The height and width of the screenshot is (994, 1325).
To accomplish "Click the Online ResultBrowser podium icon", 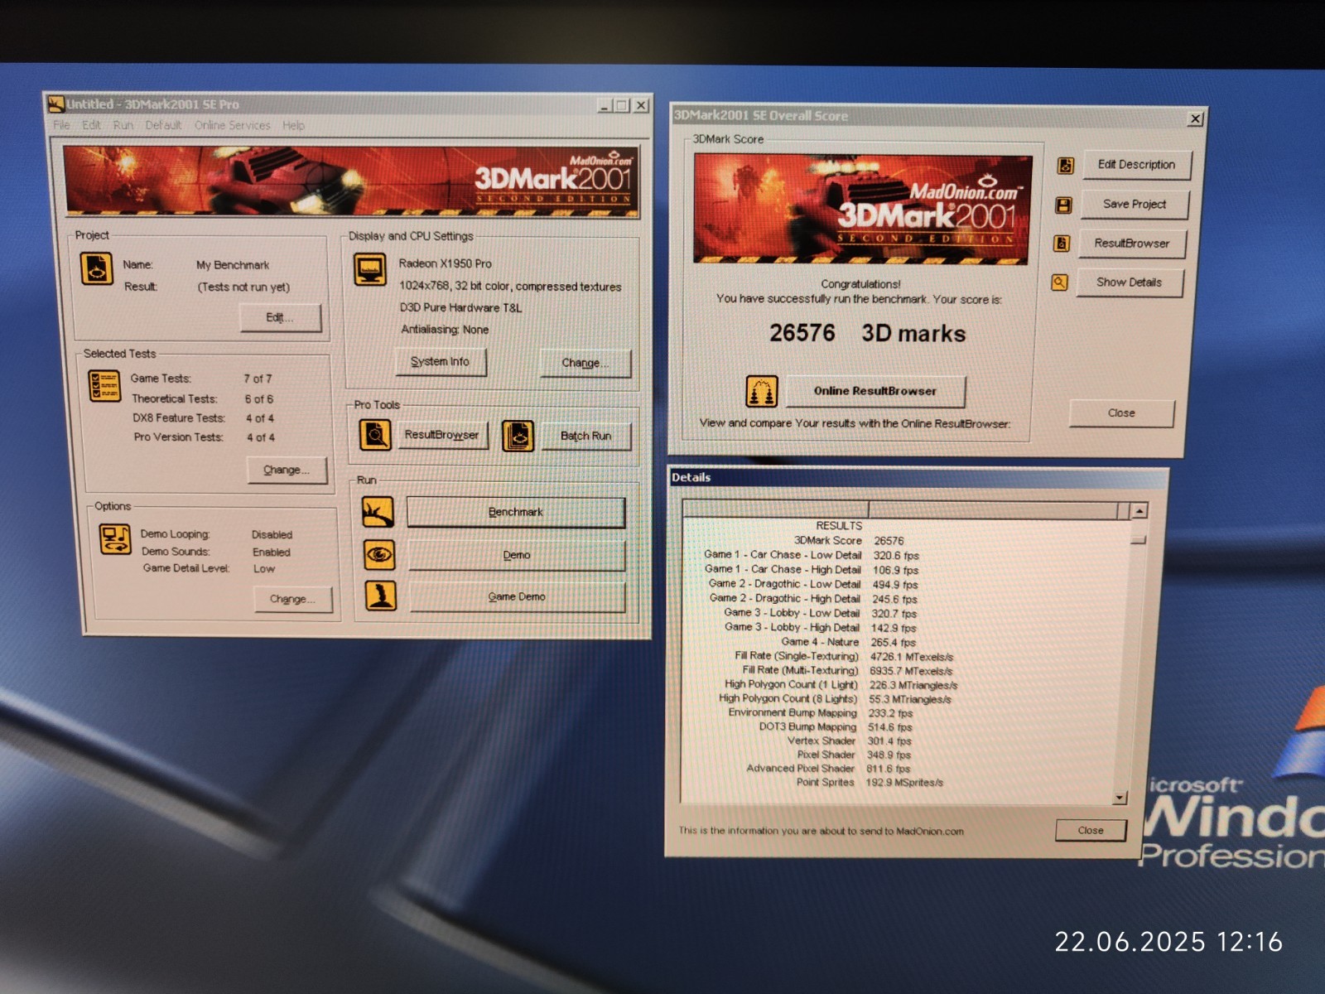I will [761, 391].
